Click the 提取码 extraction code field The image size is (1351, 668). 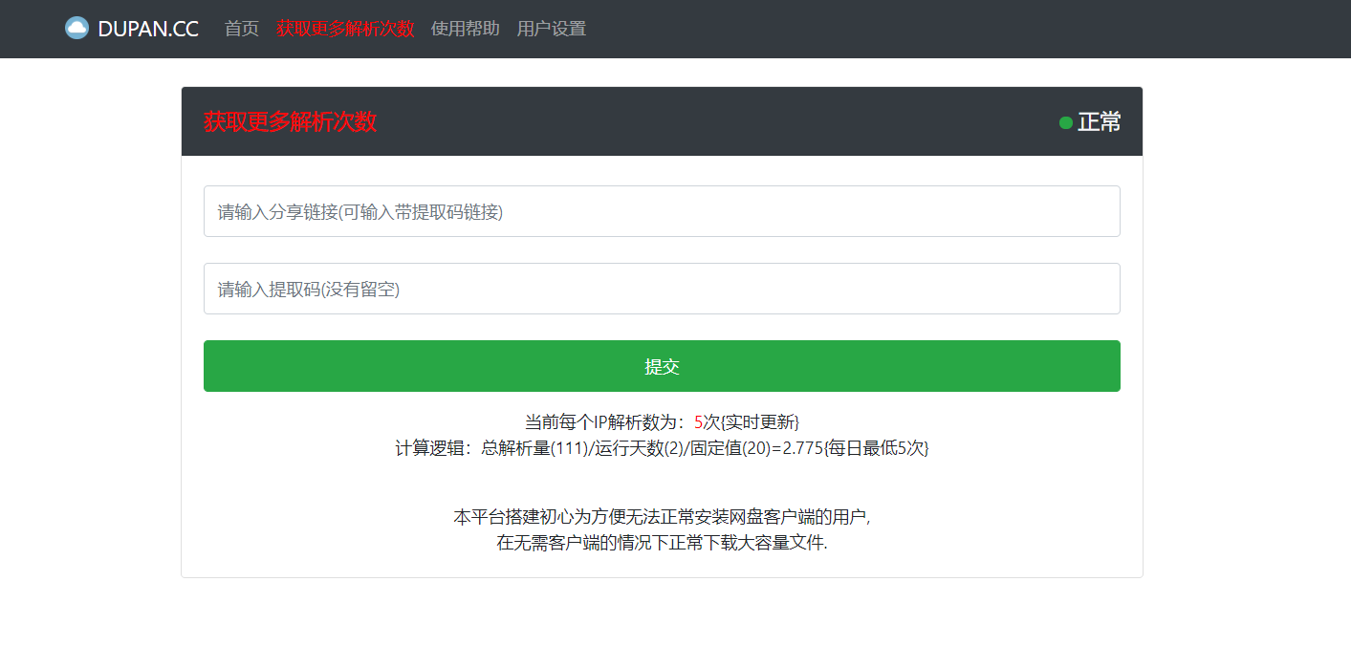pos(662,289)
